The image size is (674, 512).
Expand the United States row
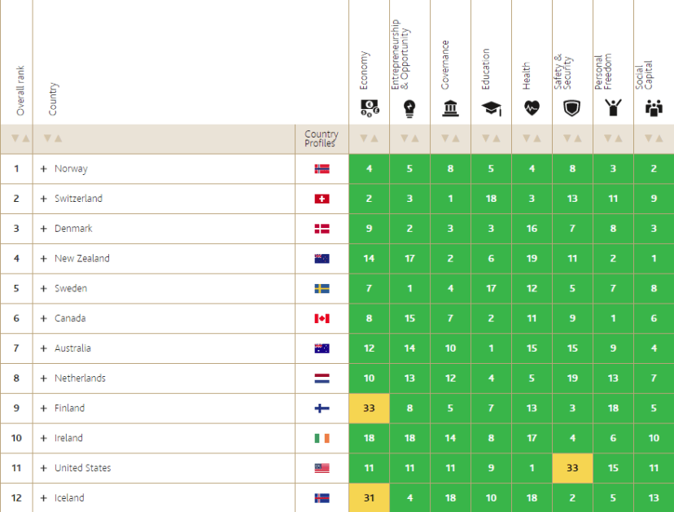coord(44,468)
